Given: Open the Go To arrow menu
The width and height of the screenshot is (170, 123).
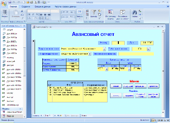Looking at the screenshot, I should pyautogui.click(x=141, y=15).
